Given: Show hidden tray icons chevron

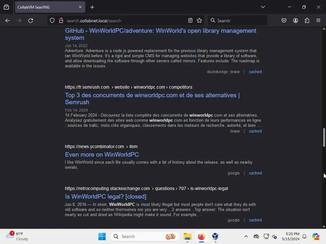Looking at the screenshot, I should pos(246,236).
